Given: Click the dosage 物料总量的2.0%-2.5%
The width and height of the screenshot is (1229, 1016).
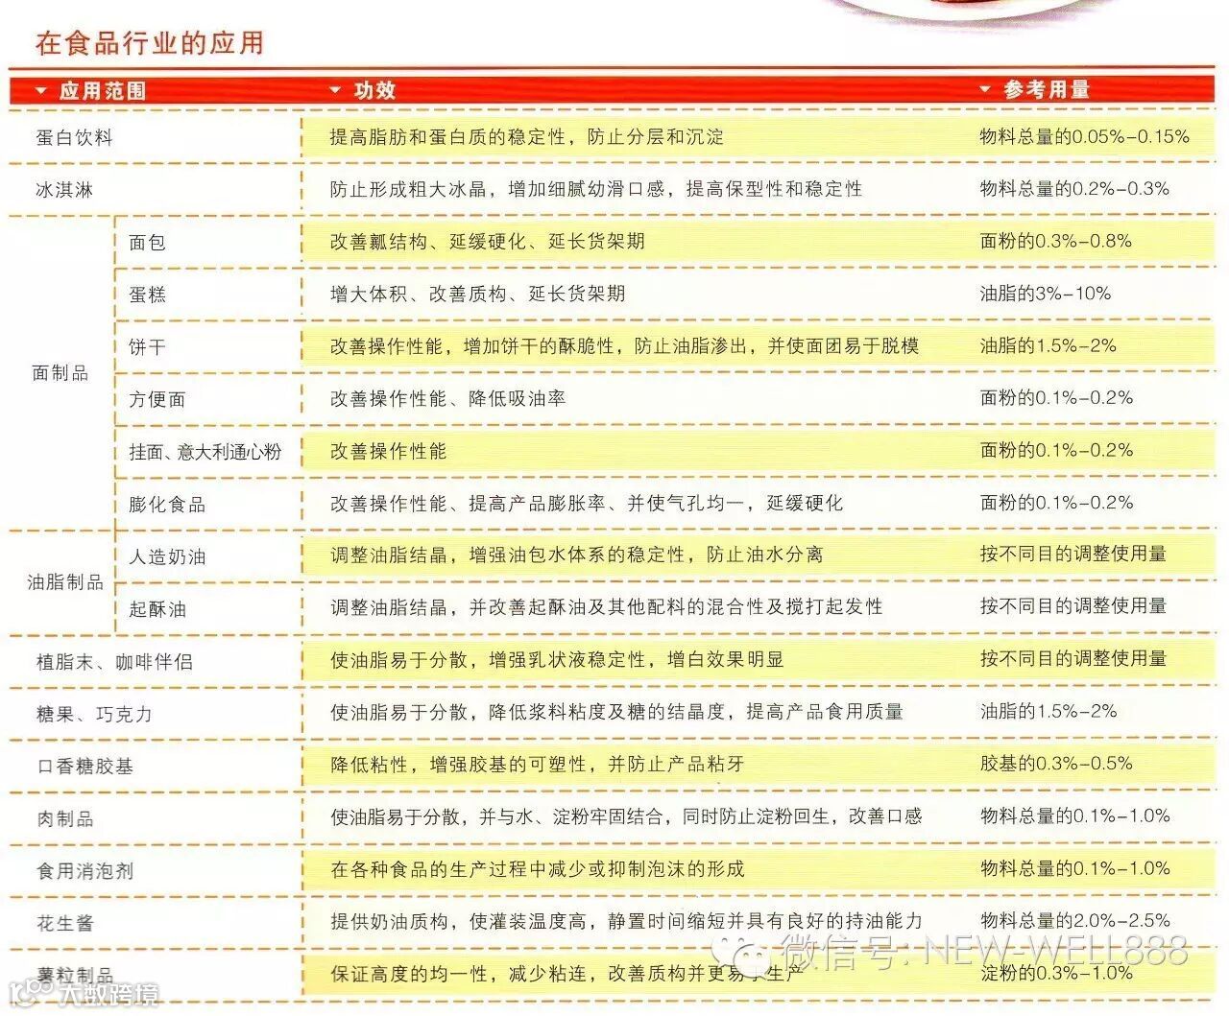Looking at the screenshot, I should pyautogui.click(x=1074, y=920).
